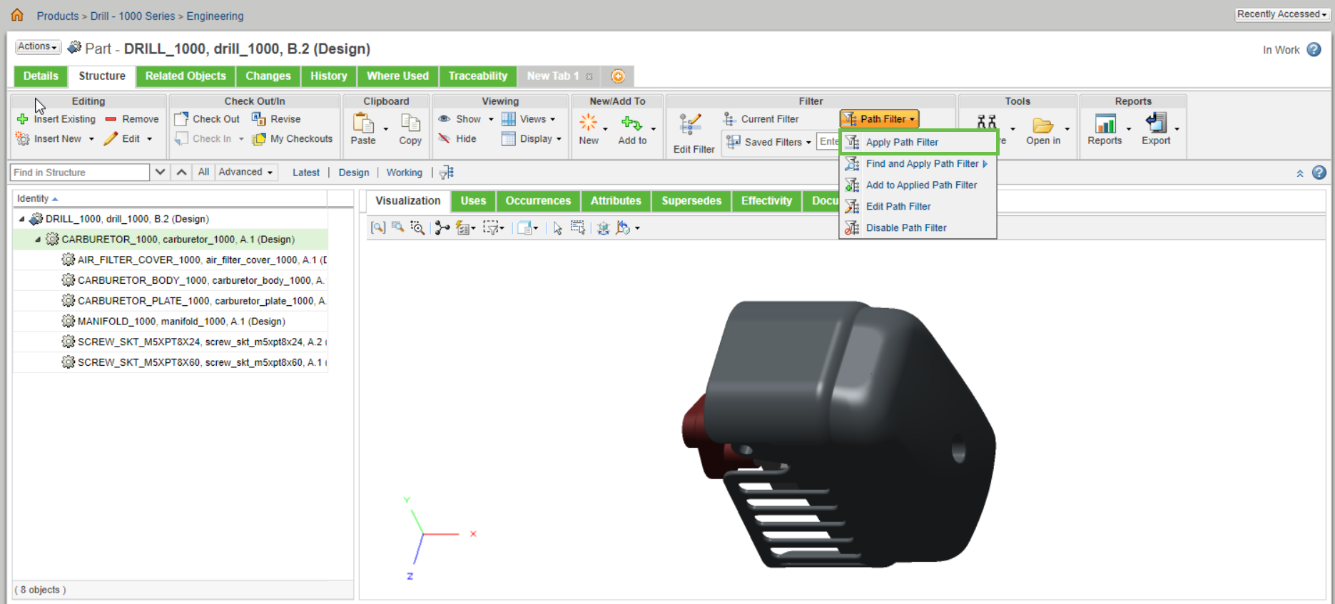The height and width of the screenshot is (604, 1335).
Task: Select the AIR_FILTER_COVER_1000 tree row
Action: tap(171, 260)
